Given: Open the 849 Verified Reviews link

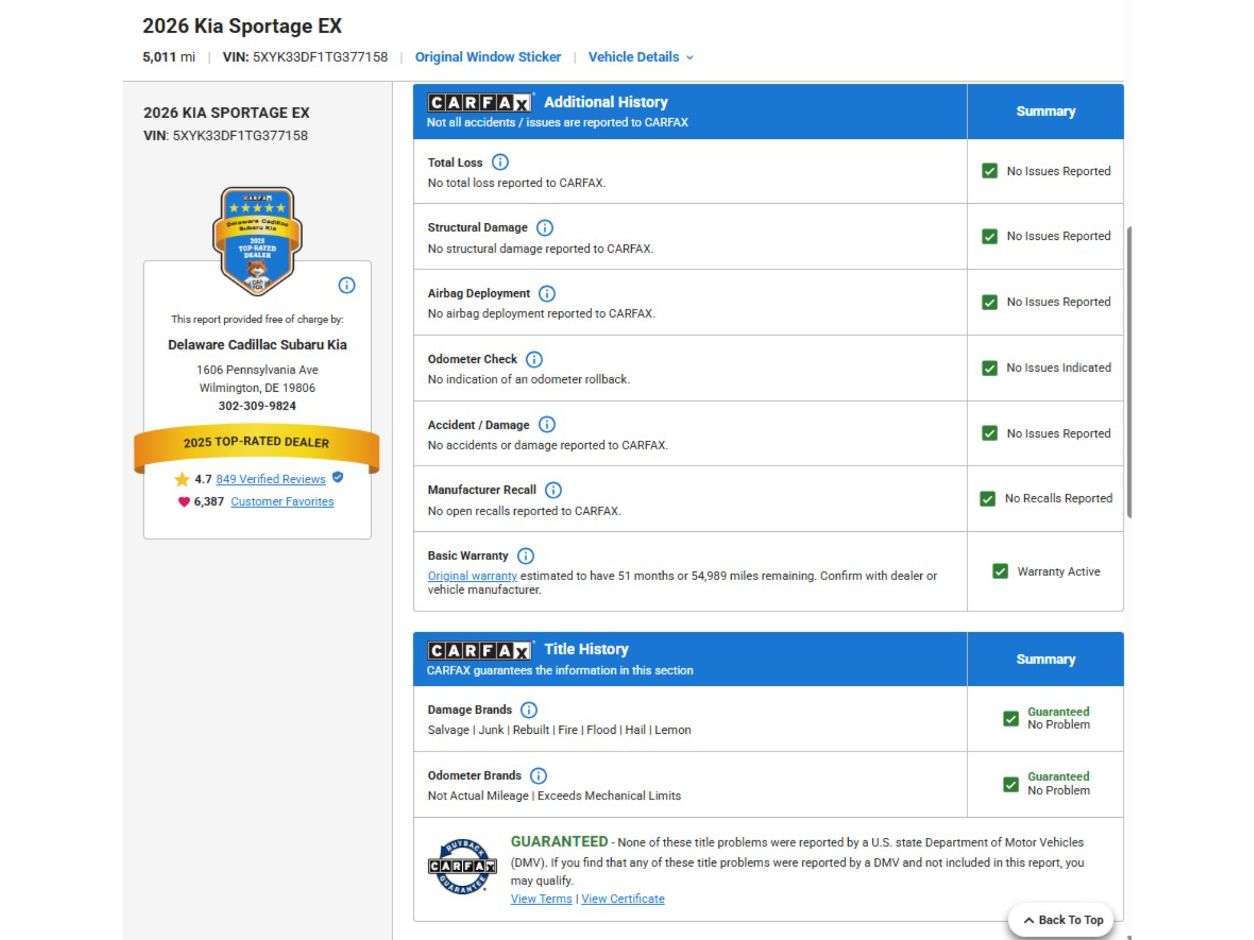Looking at the screenshot, I should 271,479.
